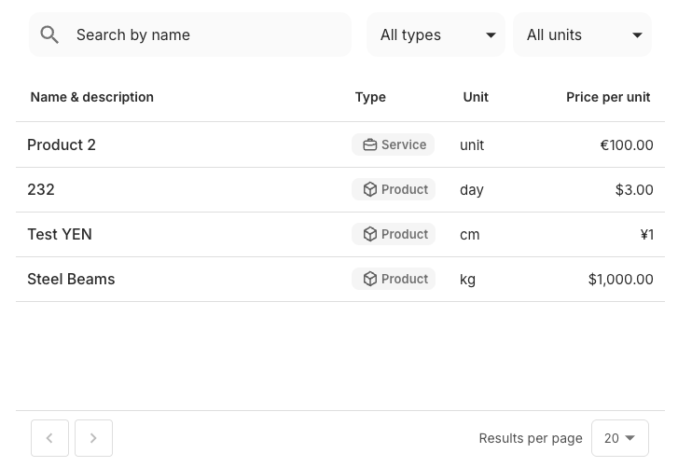This screenshot has width=678, height=467.
Task: Focus the Search by name field
Action: [205, 35]
